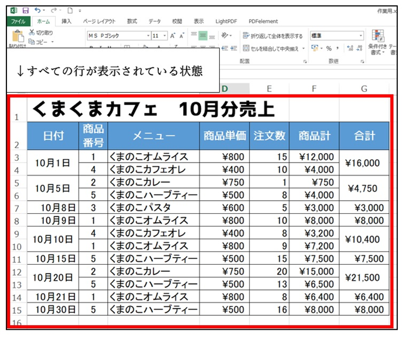Open conditional formatting (条件付き書式)

point(377,42)
